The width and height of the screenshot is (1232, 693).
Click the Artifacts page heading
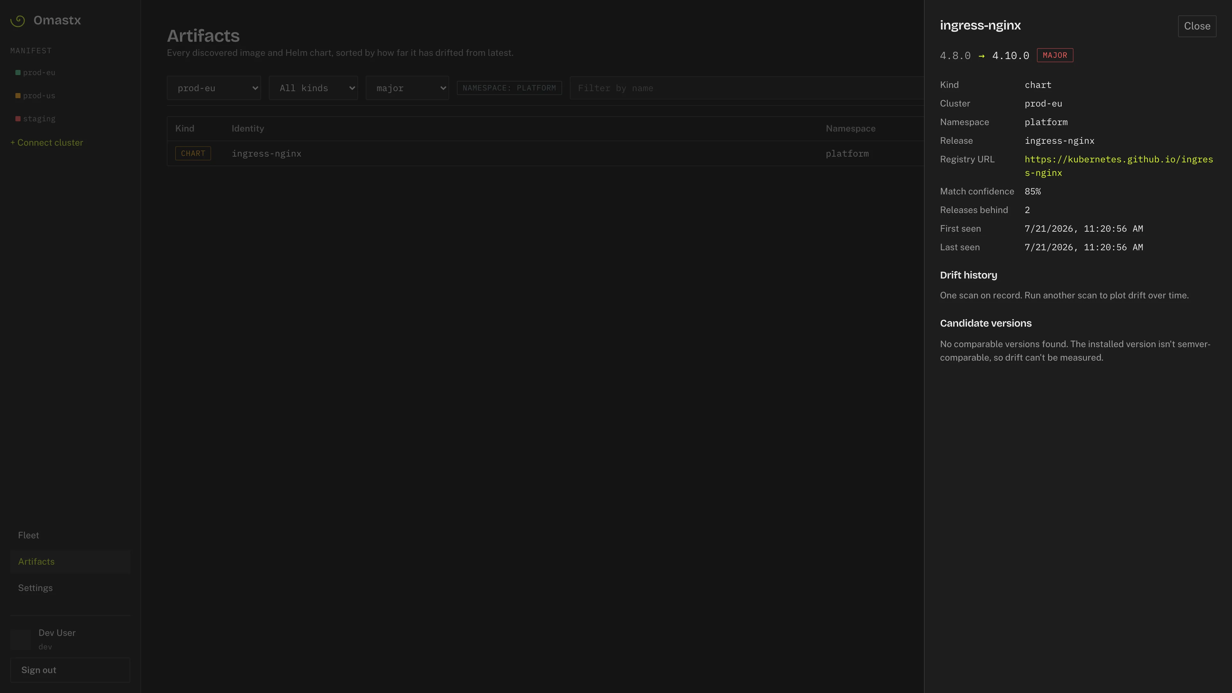(x=203, y=36)
